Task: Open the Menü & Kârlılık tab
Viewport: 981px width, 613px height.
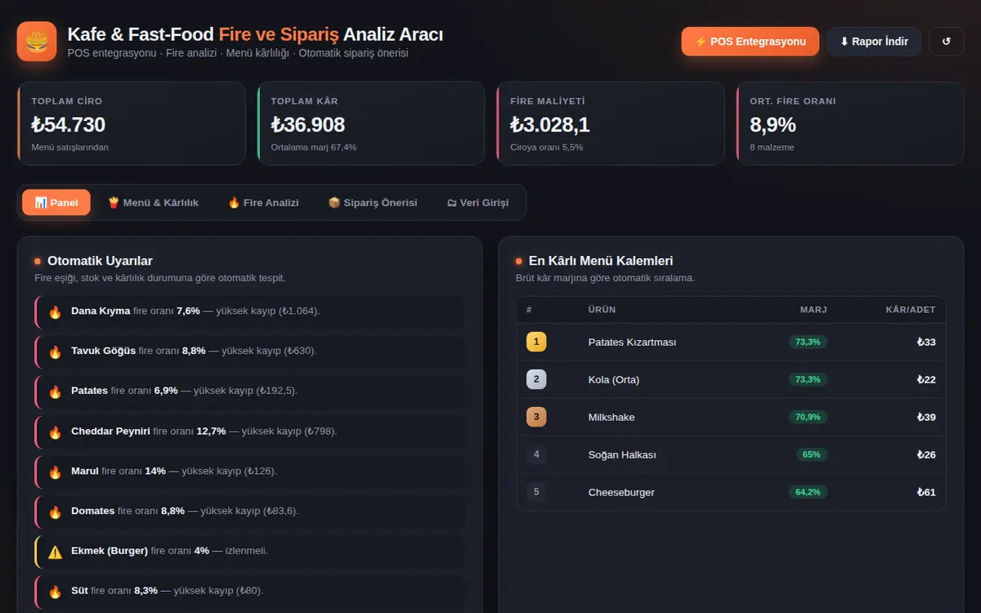Action: [153, 203]
